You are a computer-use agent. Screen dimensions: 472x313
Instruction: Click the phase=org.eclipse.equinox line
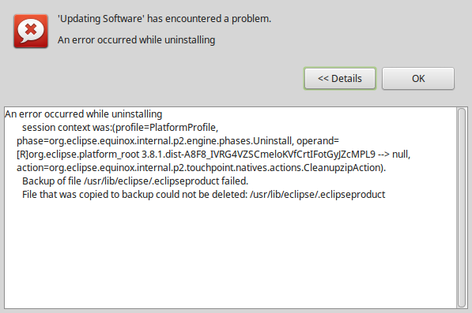[178, 141]
